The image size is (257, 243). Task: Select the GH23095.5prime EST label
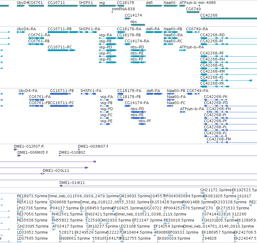pos(33,226)
